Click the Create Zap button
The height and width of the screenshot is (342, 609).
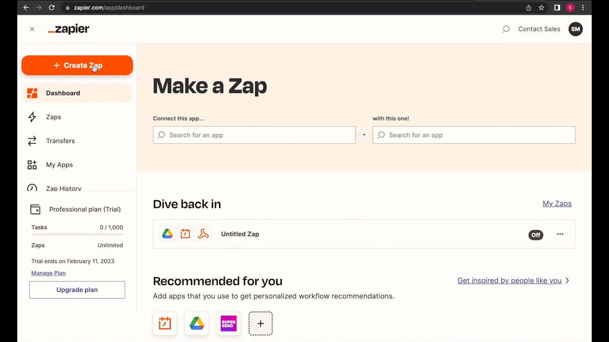pos(77,65)
